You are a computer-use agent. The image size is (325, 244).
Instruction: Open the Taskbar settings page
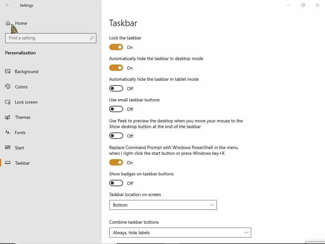click(x=22, y=163)
